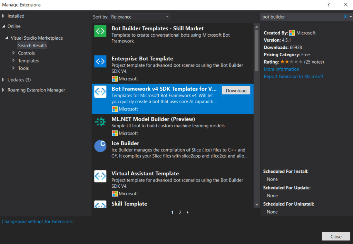Image resolution: width=353 pixels, height=244 pixels.
Task: Expand the Updates (3) node
Action: (3, 80)
